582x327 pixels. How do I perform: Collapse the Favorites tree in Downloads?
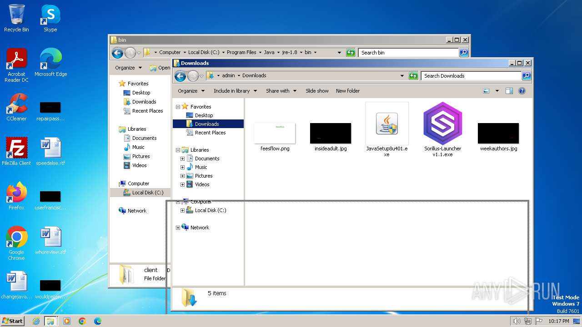click(x=178, y=107)
